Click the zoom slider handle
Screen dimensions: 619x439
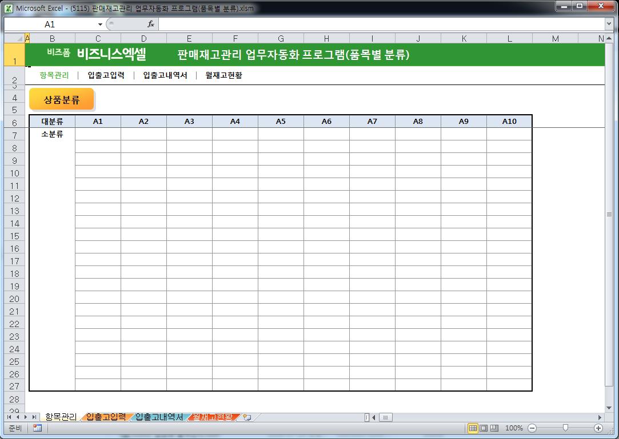click(x=565, y=428)
